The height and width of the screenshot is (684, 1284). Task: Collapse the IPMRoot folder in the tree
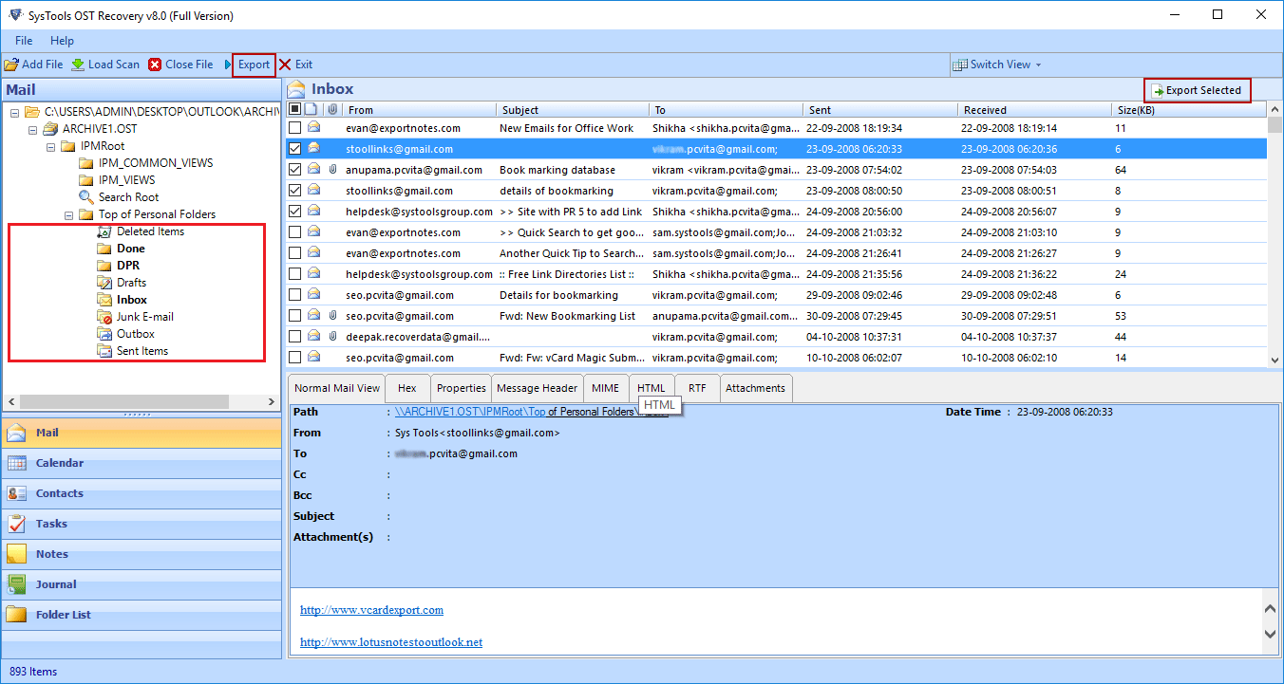[x=50, y=145]
